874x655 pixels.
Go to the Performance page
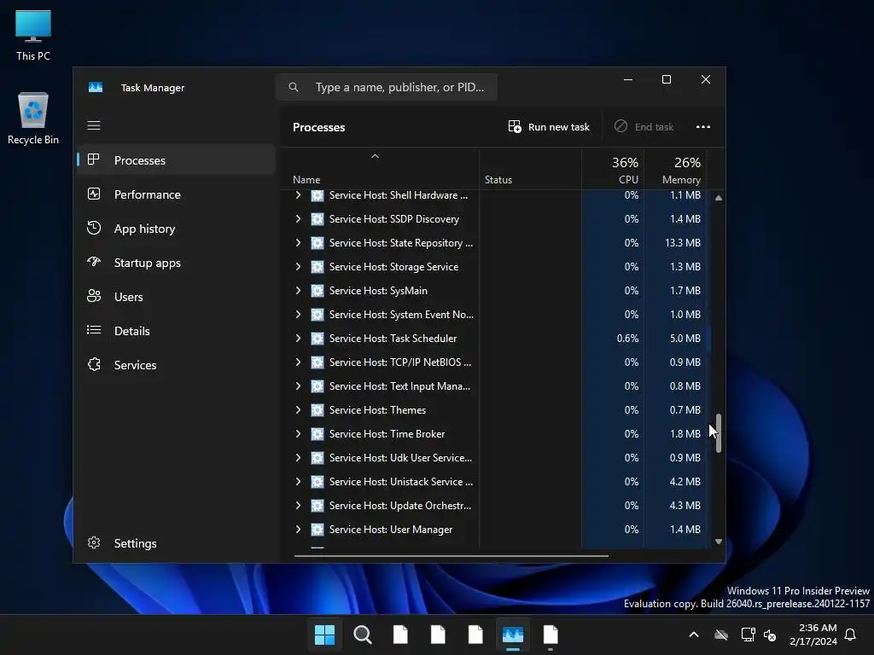(176, 194)
